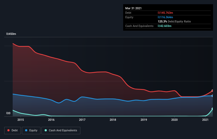Select the 2018 x-axis label
This screenshot has height=139, width=217.
[113, 120]
